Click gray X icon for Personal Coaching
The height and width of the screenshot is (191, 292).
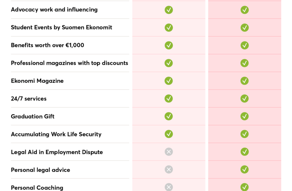[x=169, y=187]
